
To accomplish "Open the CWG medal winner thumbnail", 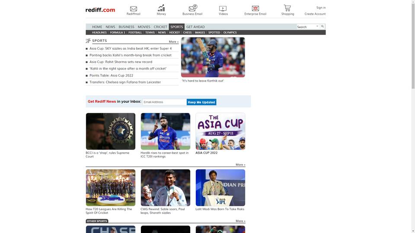I will tap(166, 188).
